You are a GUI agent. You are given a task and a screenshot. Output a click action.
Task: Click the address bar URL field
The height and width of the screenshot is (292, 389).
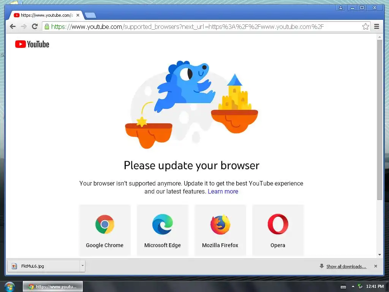click(206, 27)
